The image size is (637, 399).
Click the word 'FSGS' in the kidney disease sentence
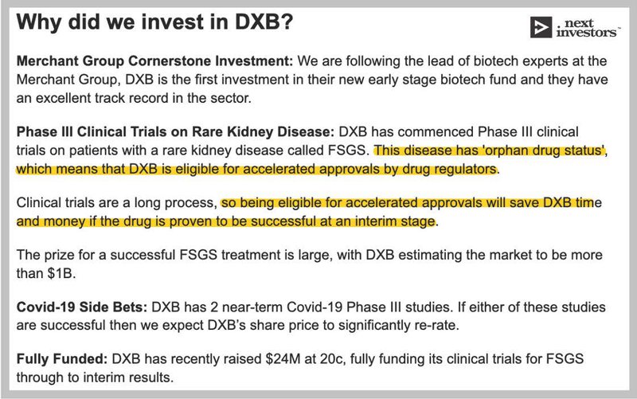click(x=347, y=151)
